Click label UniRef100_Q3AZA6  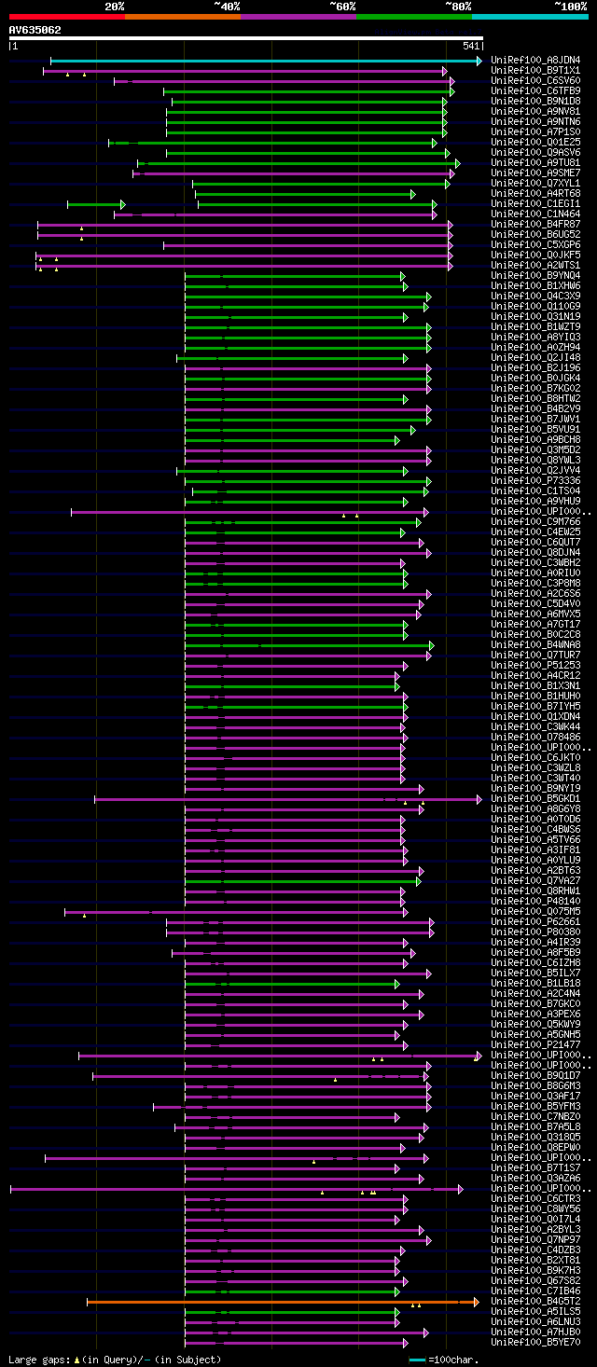pyautogui.click(x=535, y=1179)
